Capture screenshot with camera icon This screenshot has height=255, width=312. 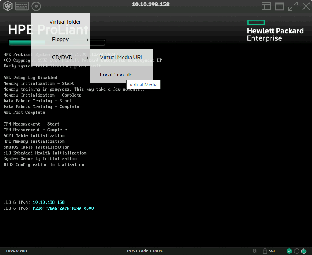pyautogui.click(x=254, y=251)
